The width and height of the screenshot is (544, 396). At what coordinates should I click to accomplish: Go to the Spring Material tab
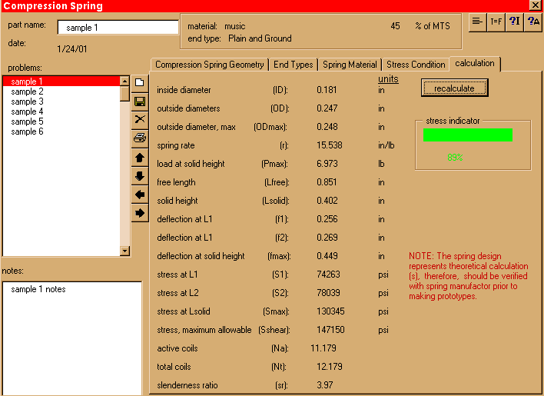pos(350,65)
